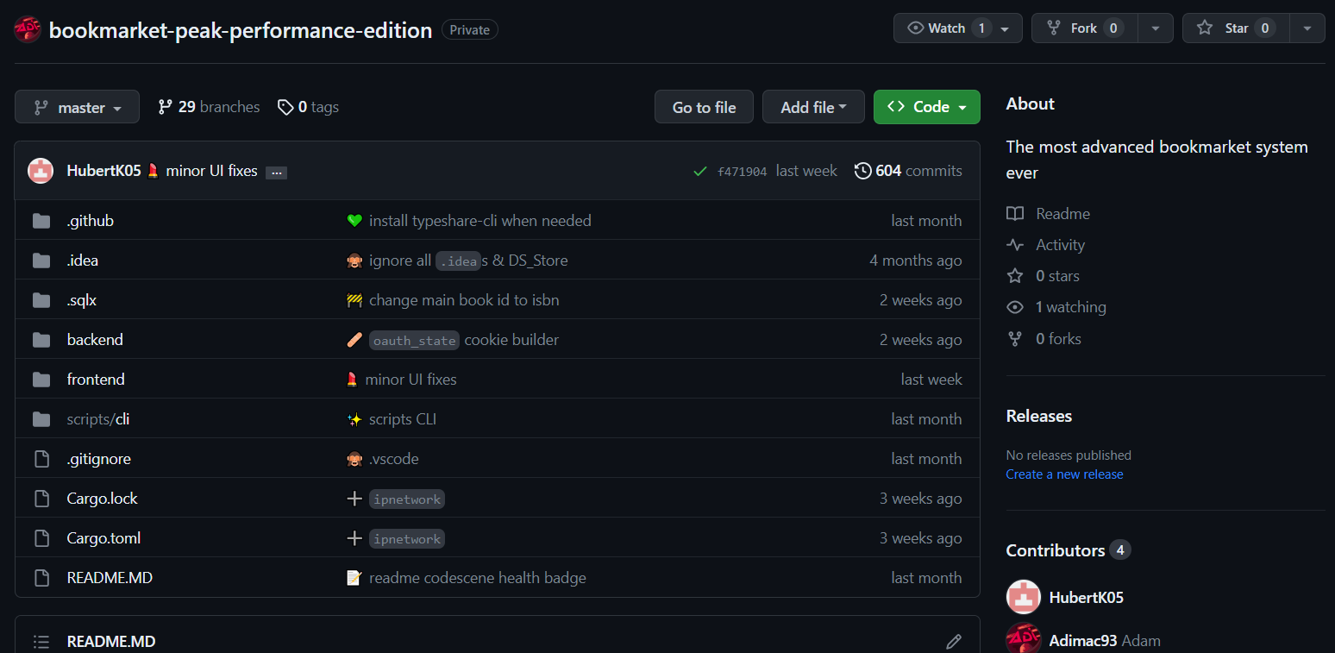
Task: Click the tags icon next to 0 tags
Action: click(285, 107)
